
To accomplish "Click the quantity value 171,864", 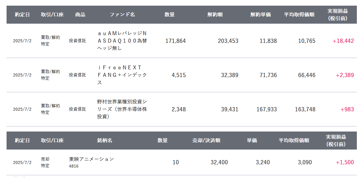I will pyautogui.click(x=175, y=41).
